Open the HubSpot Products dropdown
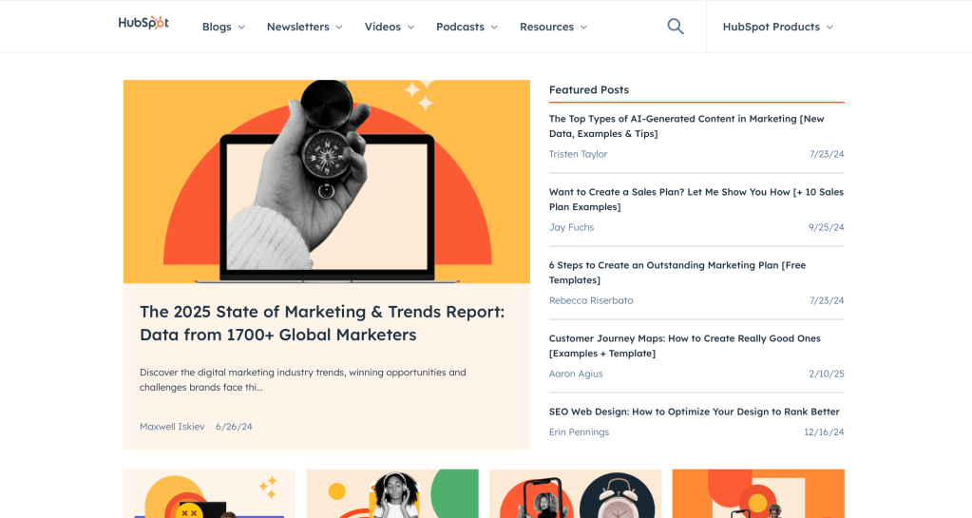972x518 pixels. coord(777,27)
